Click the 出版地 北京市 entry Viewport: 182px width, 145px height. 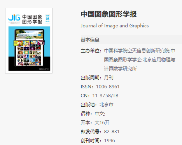pos(97,105)
